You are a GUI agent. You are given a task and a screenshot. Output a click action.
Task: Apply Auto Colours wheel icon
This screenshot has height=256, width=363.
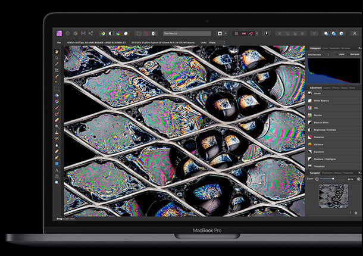point(118,33)
